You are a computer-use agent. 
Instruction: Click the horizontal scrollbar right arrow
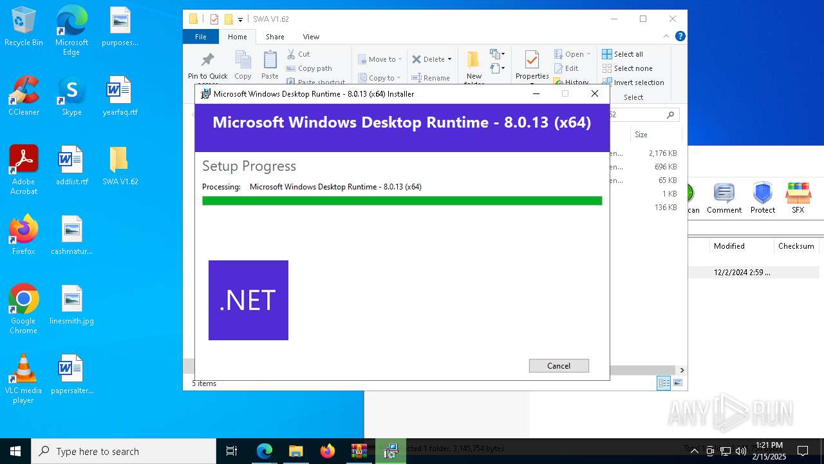682,370
